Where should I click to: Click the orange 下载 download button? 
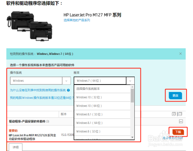tap(178, 132)
